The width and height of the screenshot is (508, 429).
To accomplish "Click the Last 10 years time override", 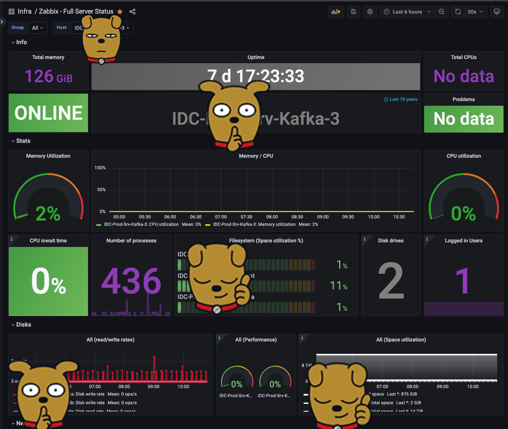I will [x=401, y=100].
